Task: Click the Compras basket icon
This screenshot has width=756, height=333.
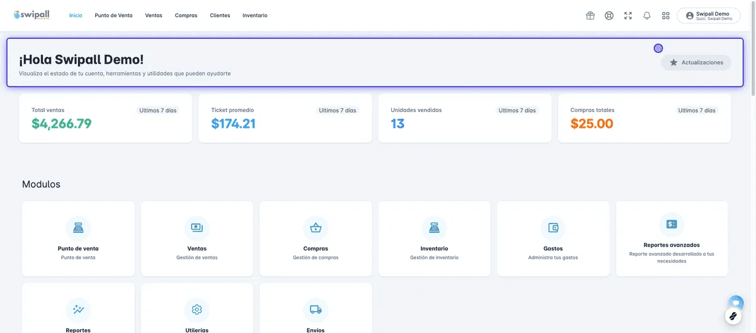Action: tap(316, 228)
